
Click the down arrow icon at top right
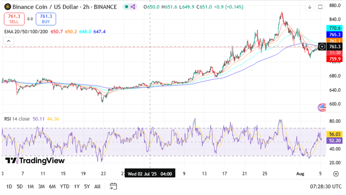[310, 7]
